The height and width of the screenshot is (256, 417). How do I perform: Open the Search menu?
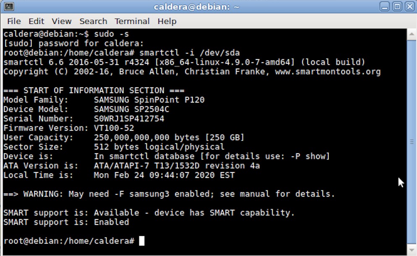click(93, 21)
